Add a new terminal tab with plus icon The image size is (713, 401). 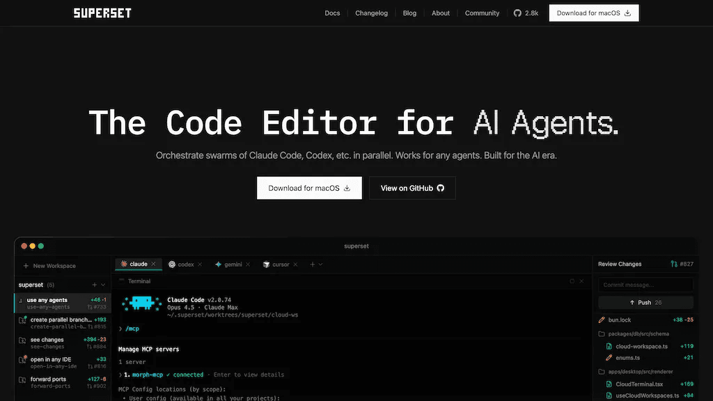point(313,264)
